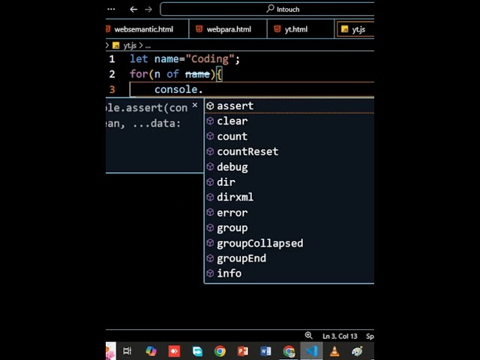Click the method icon beside assert
This screenshot has width=480, height=360.
210,106
